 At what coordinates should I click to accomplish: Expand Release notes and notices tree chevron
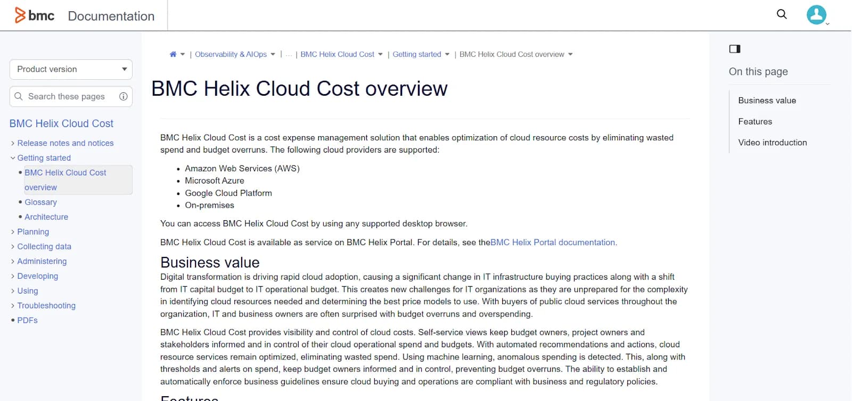pos(13,143)
